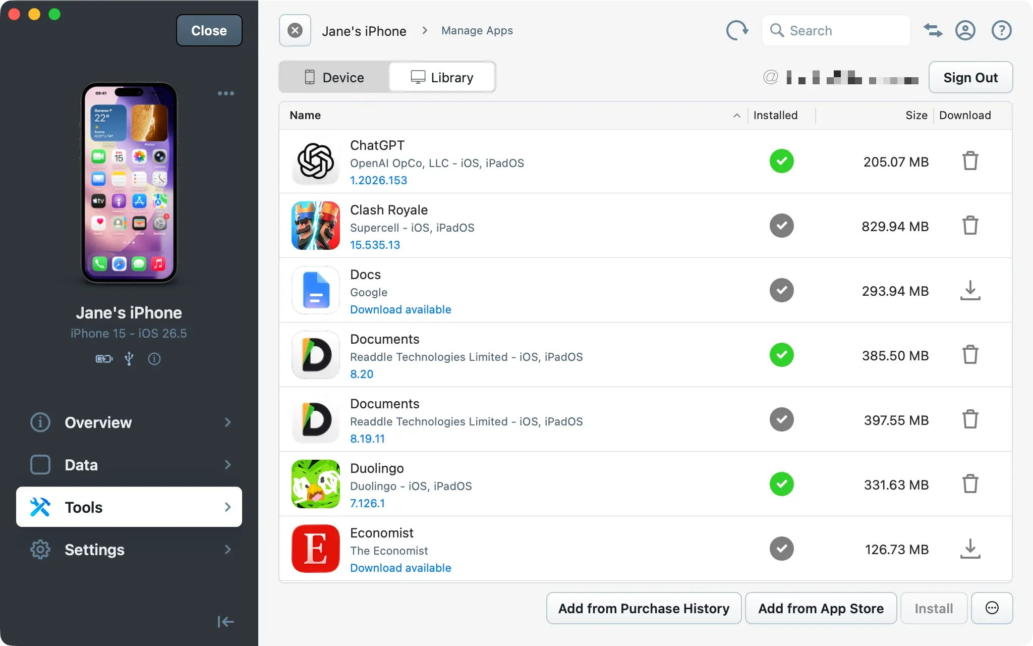Open the account profile icon
Viewport: 1033px width, 646px height.
pyautogui.click(x=965, y=30)
